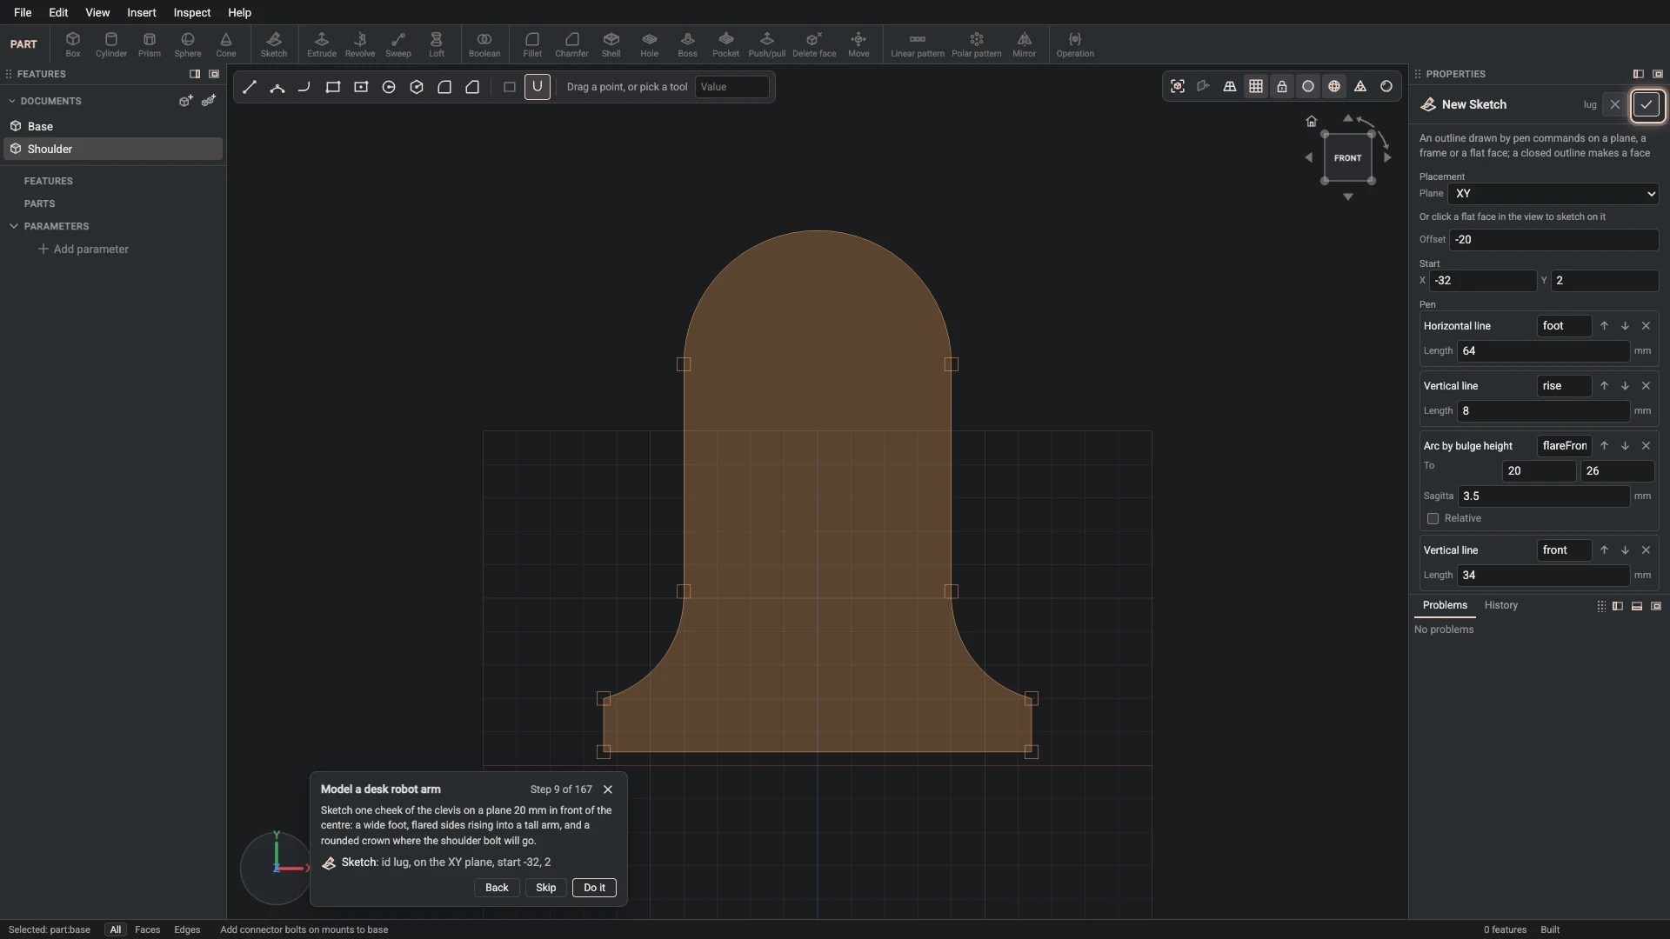This screenshot has width=1670, height=939.
Task: Toggle the view lock icon
Action: (1282, 86)
